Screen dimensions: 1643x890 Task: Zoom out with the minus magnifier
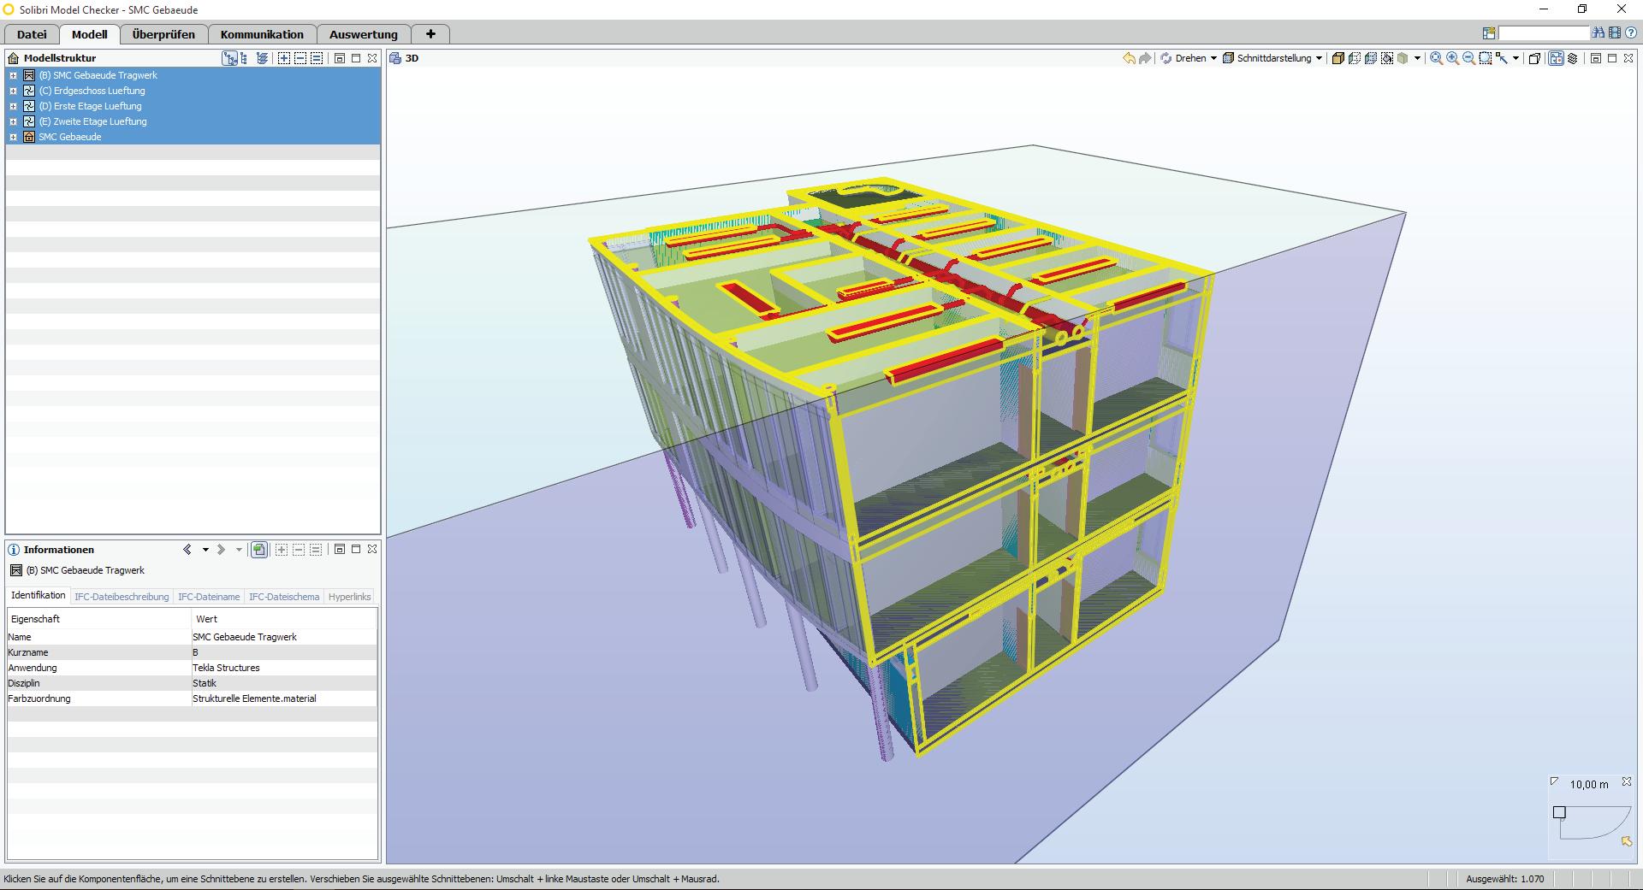pyautogui.click(x=1469, y=58)
